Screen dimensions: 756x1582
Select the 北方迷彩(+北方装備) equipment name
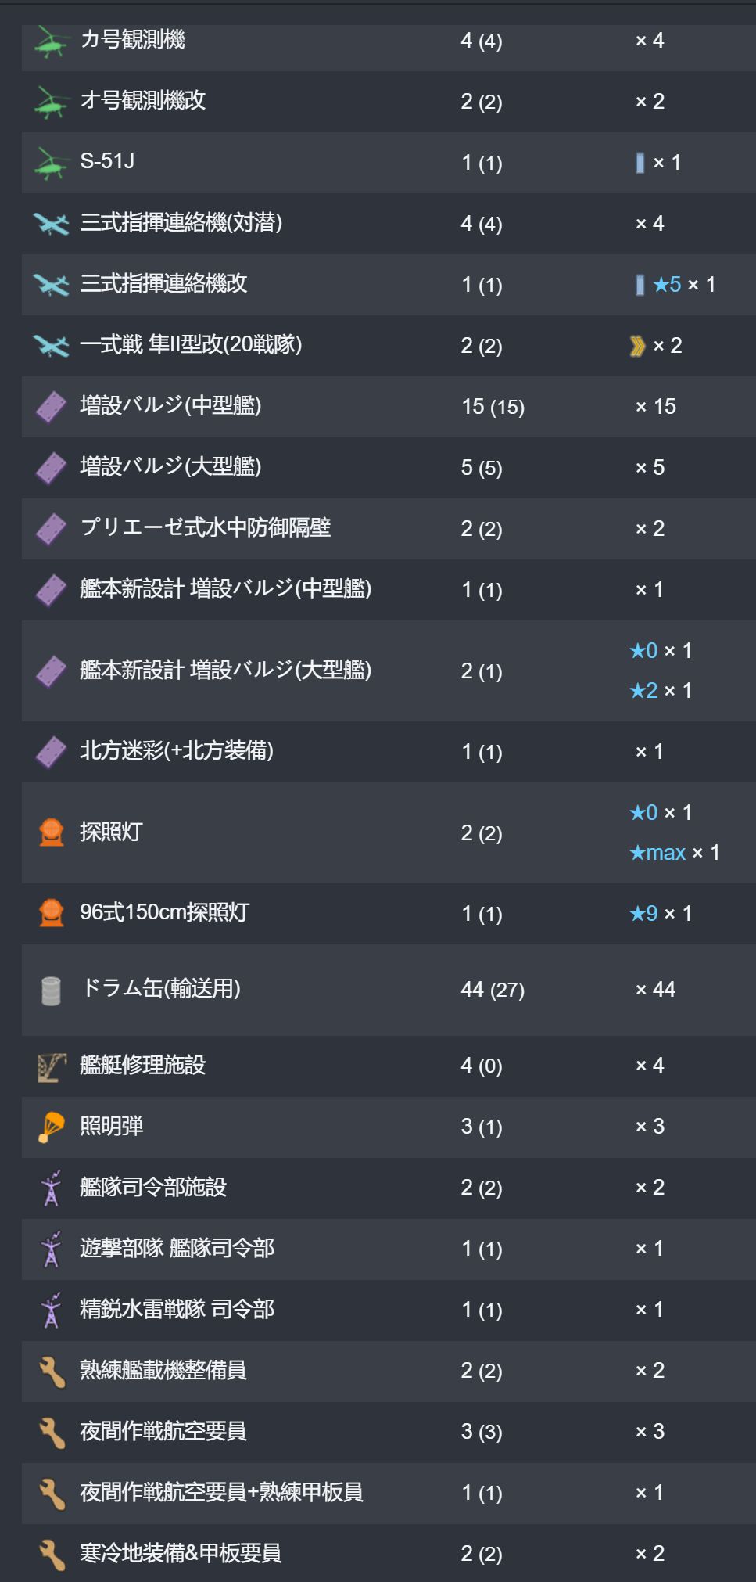[177, 751]
